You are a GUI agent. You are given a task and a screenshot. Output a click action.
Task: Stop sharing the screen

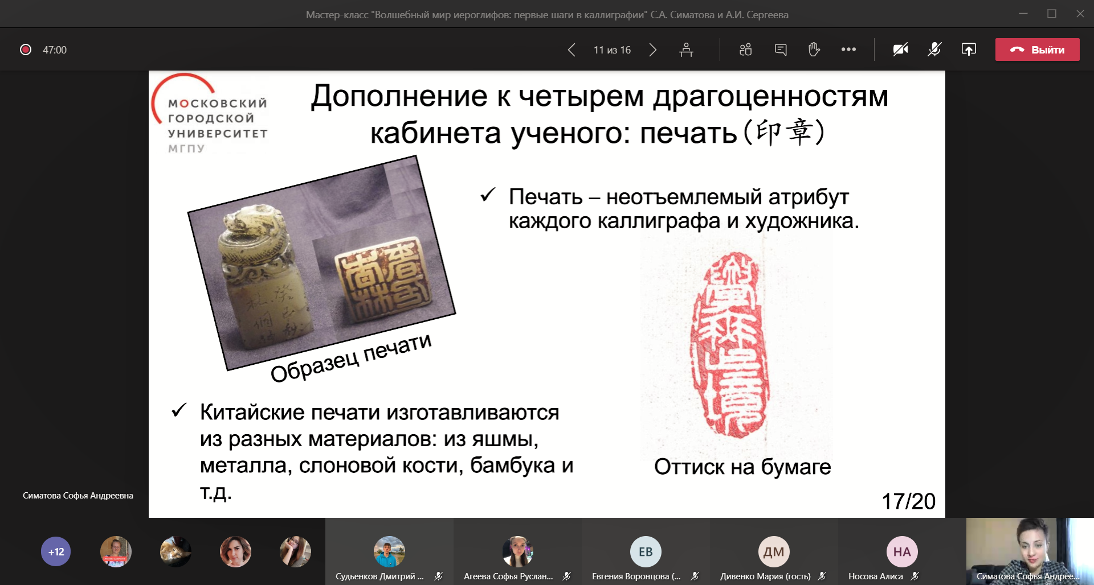click(x=969, y=50)
